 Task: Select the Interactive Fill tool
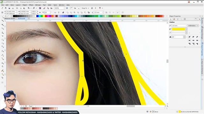pos(3,74)
